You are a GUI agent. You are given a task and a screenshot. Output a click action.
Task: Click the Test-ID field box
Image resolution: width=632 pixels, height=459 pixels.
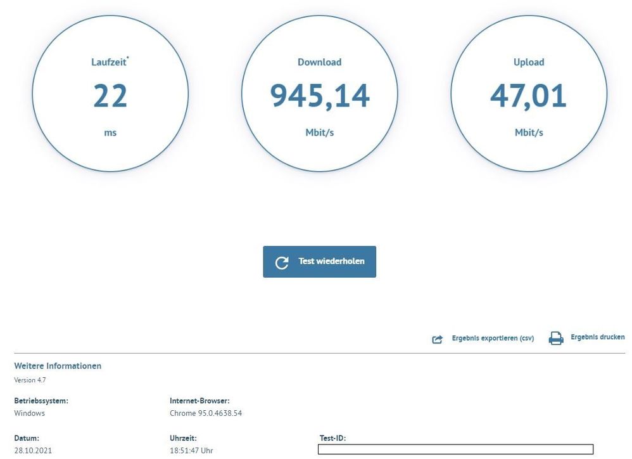[455, 449]
